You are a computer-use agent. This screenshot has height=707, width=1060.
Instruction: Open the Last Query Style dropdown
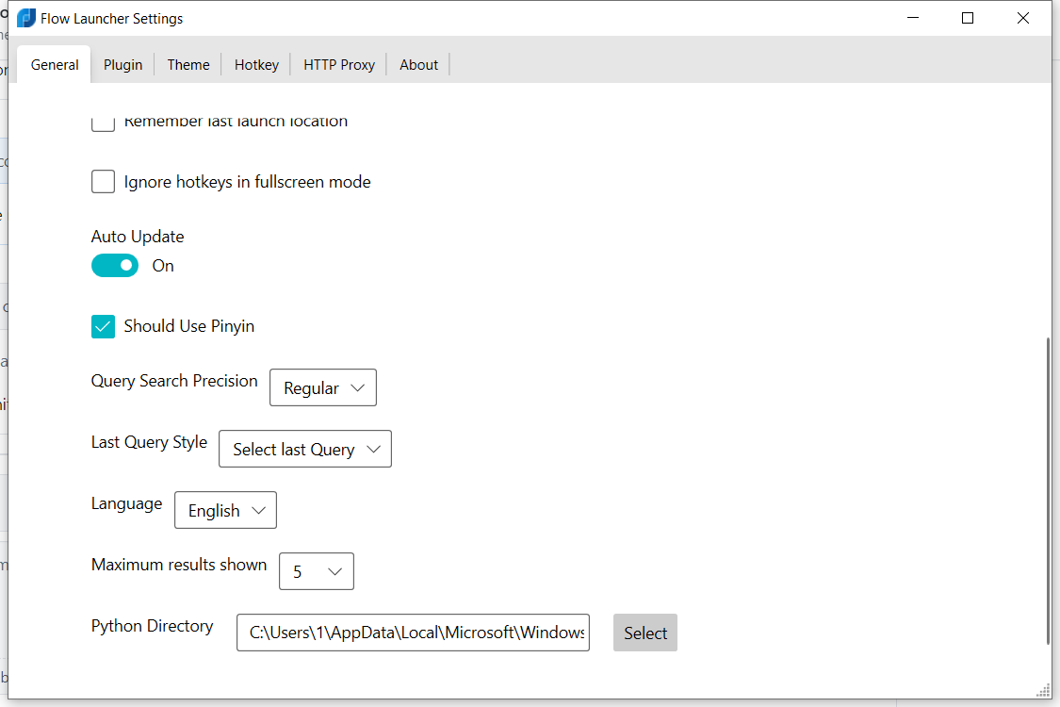point(305,449)
